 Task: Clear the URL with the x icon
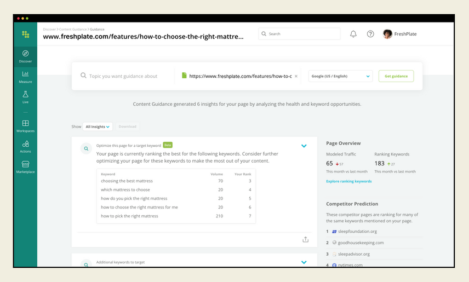[296, 76]
